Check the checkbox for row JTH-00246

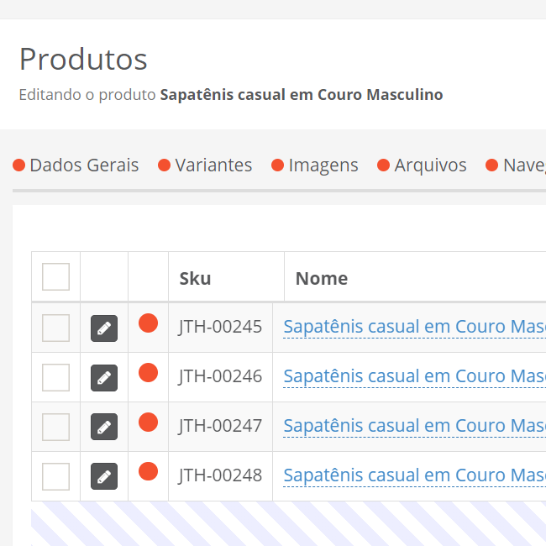(x=55, y=377)
